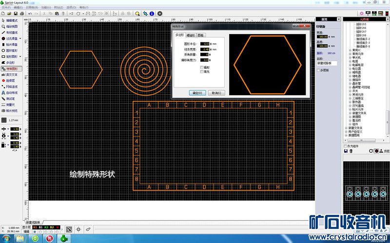
Task: Click the blue info icon in the toolbar
Action: (152, 13)
